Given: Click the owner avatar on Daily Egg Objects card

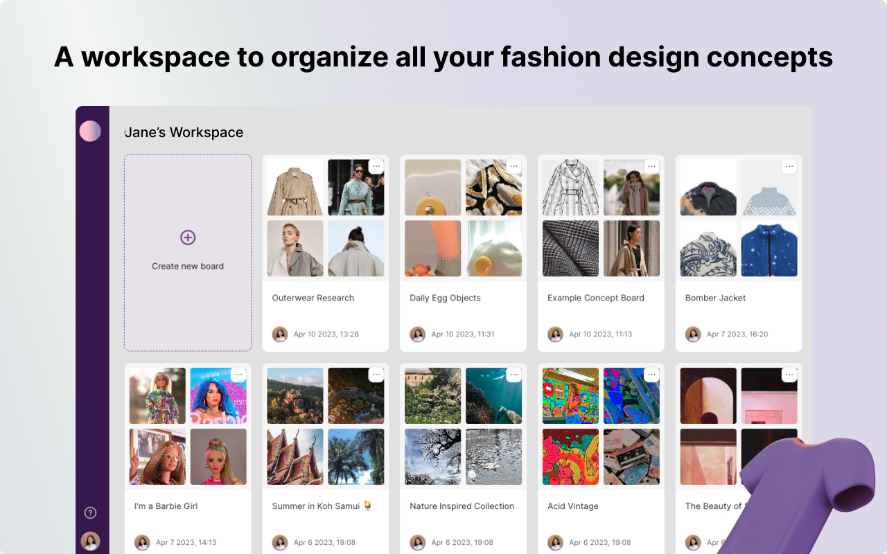Looking at the screenshot, I should 417,334.
